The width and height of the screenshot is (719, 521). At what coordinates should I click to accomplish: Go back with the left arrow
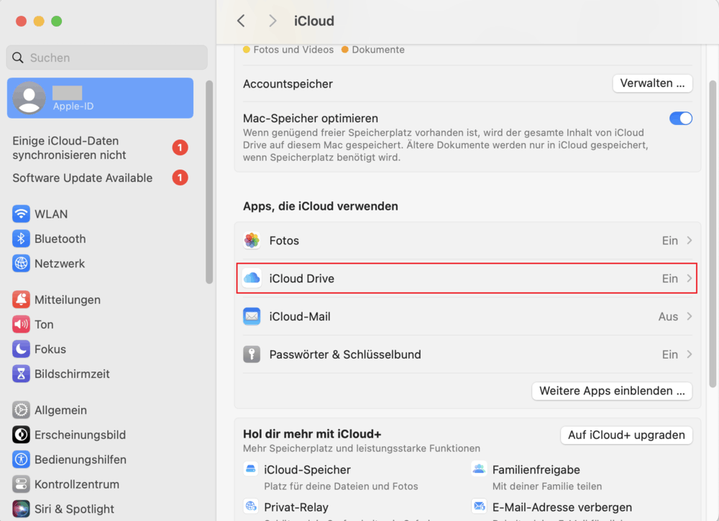241,21
